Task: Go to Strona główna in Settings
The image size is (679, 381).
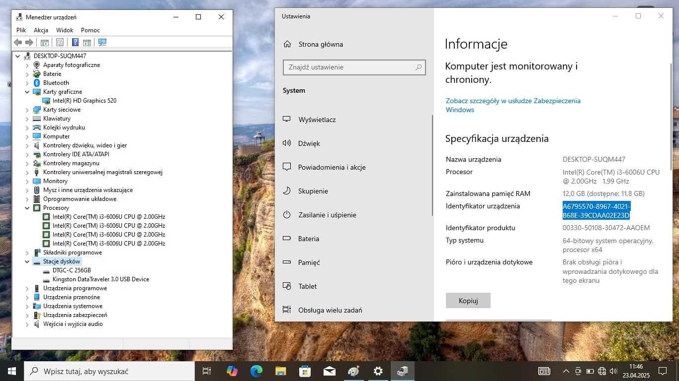Action: pos(321,44)
